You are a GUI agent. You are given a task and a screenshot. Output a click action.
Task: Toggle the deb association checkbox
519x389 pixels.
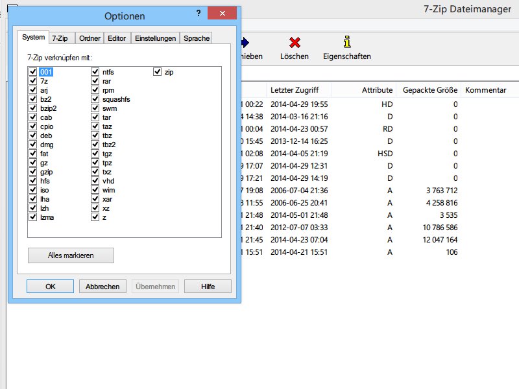33,136
